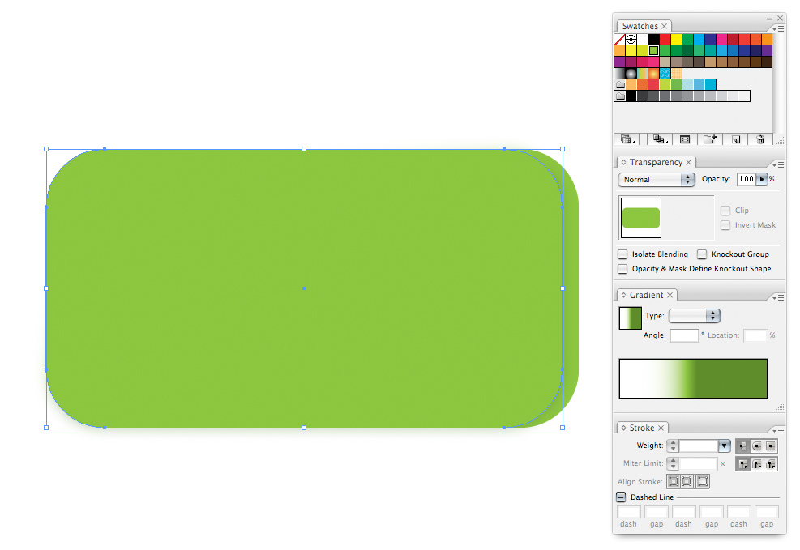800x550 pixels.
Task: Select the Butt Cap stroke icon
Action: click(x=742, y=446)
